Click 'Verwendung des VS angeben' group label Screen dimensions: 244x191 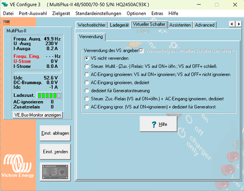click(111, 50)
